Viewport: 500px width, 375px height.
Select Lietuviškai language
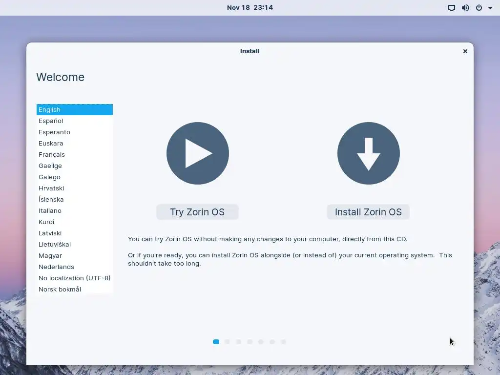(x=75, y=244)
